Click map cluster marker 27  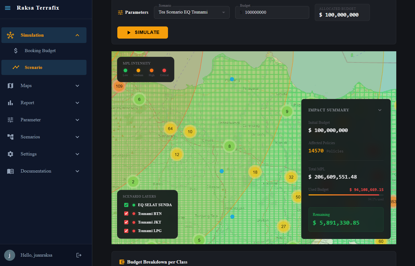point(283,227)
